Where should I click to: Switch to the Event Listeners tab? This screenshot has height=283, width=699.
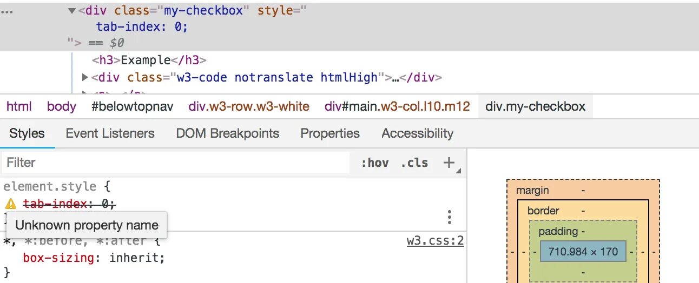click(110, 133)
